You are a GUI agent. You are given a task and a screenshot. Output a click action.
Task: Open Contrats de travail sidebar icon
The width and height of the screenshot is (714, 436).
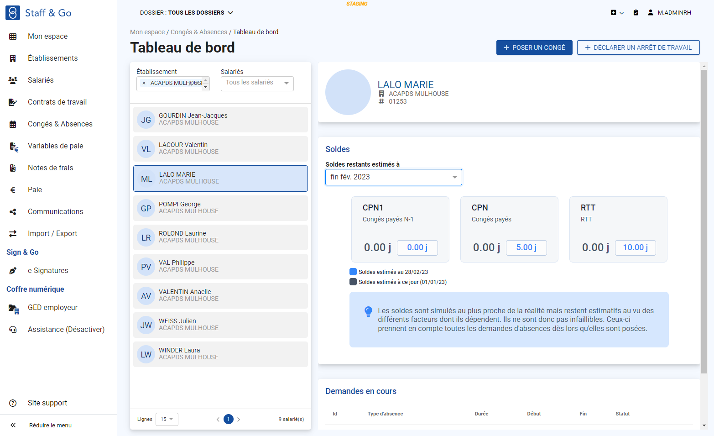tap(13, 102)
